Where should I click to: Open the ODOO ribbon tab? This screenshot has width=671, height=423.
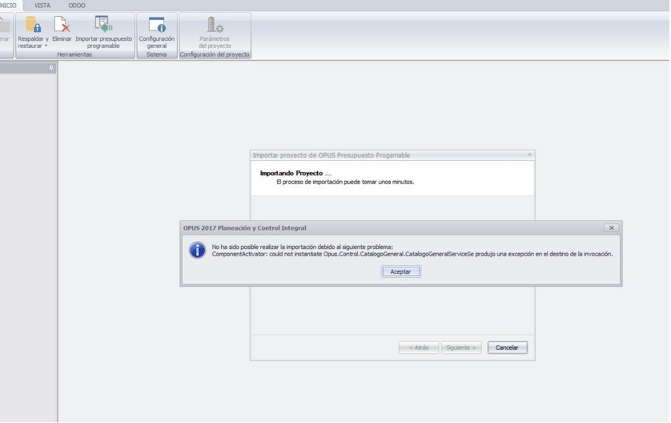[77, 5]
